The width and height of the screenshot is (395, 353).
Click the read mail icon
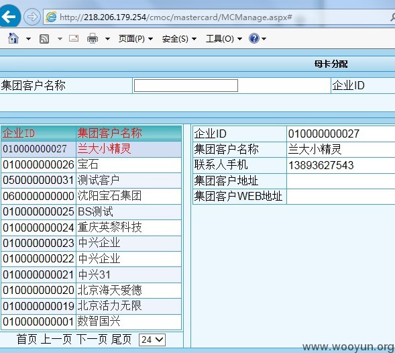74,38
